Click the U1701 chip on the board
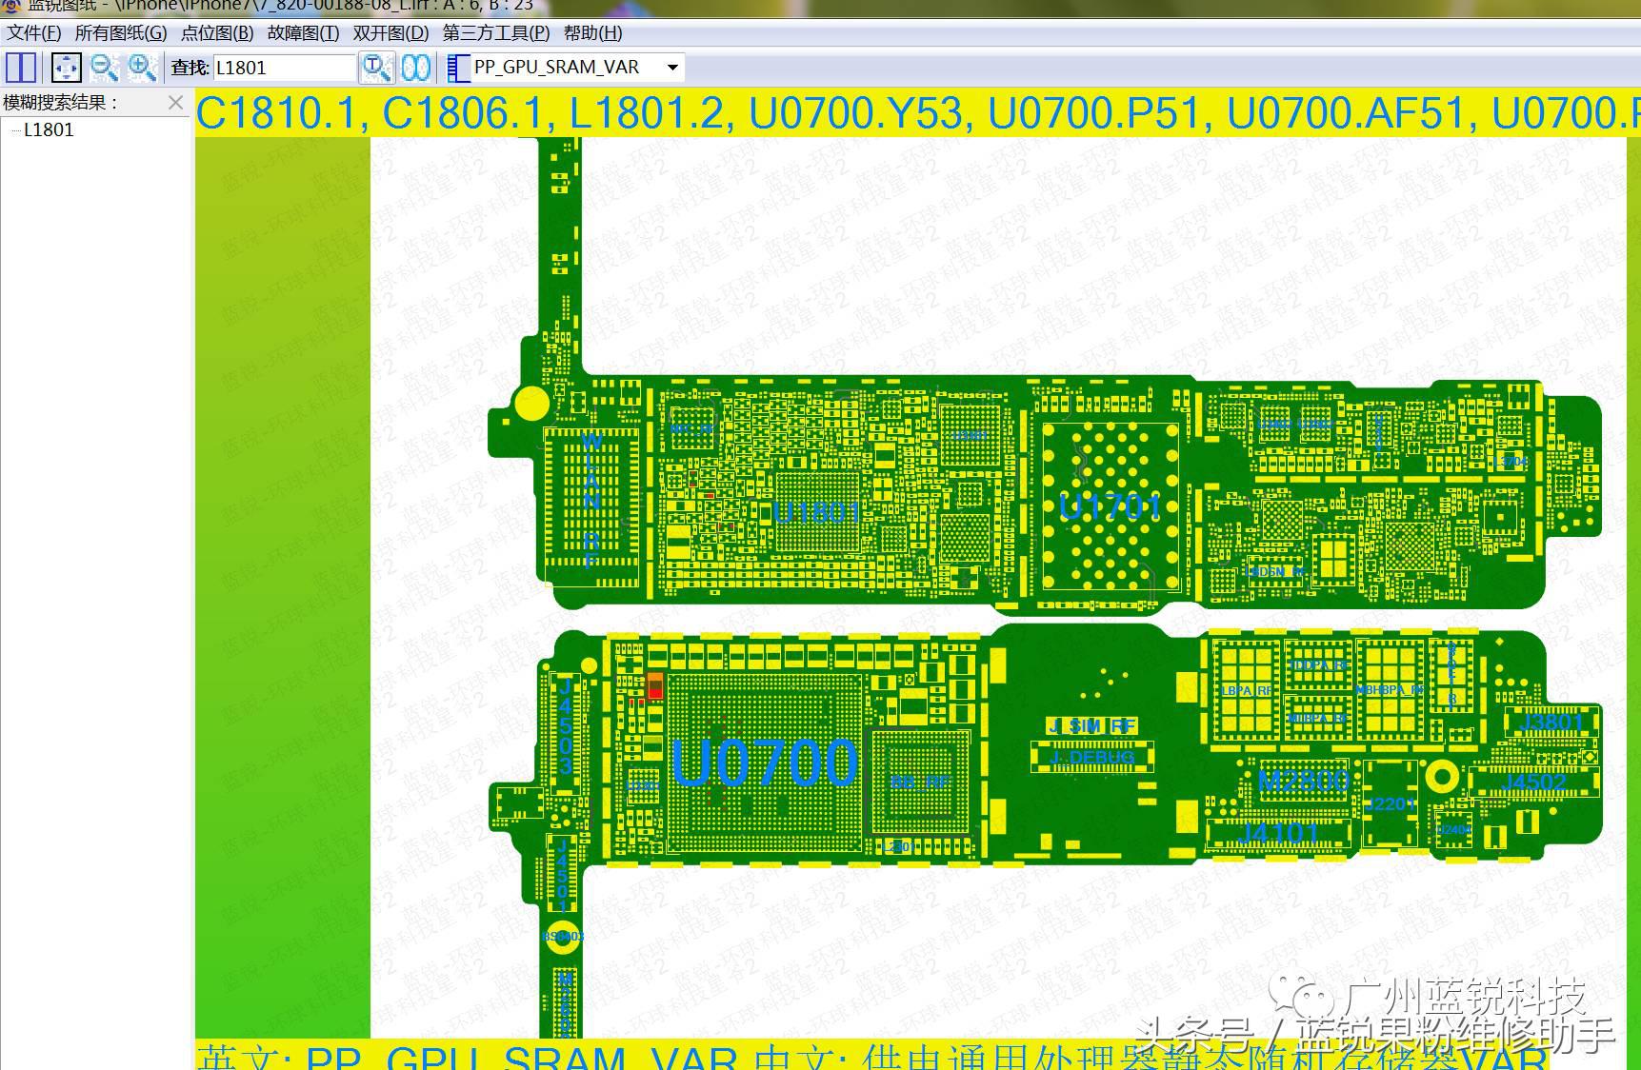Screen dimensions: 1641x1070 1111,506
